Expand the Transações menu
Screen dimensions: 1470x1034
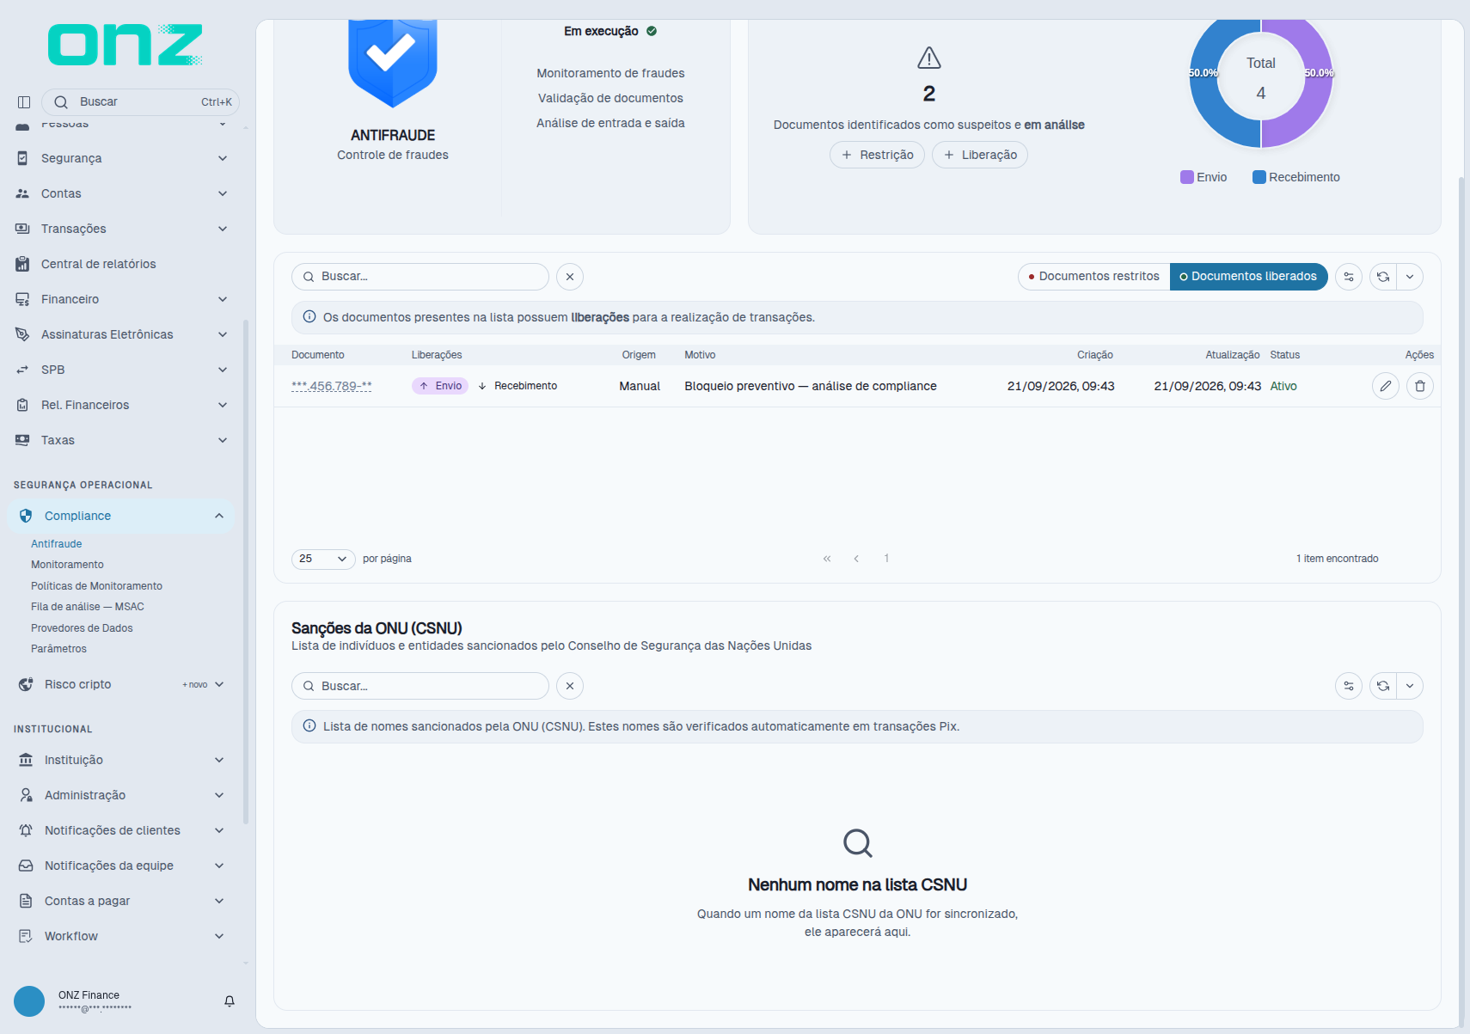(122, 229)
